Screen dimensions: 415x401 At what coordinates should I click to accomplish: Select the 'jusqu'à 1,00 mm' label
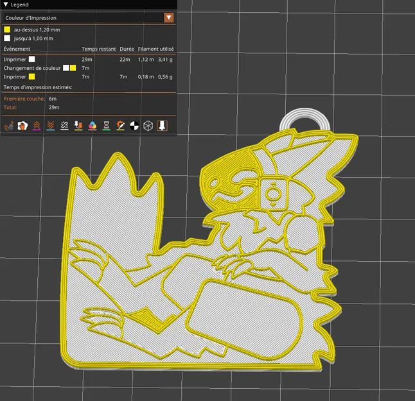click(33, 38)
